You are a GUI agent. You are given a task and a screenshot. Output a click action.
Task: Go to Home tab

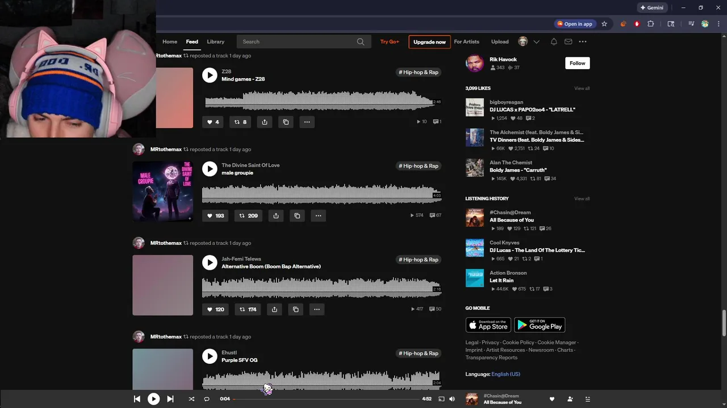tap(170, 41)
